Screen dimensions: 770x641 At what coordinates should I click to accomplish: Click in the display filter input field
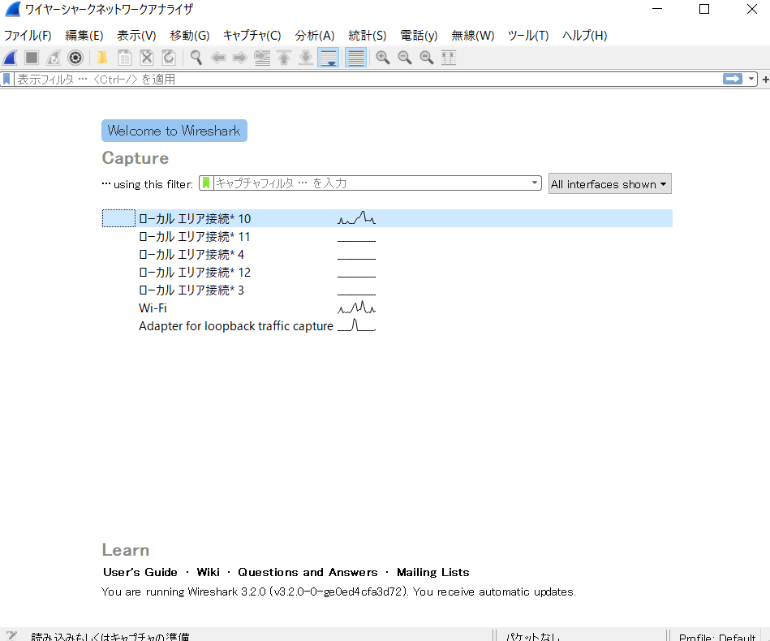[x=368, y=79]
